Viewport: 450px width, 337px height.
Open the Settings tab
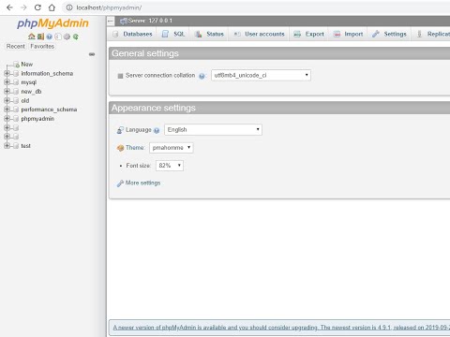coord(389,34)
